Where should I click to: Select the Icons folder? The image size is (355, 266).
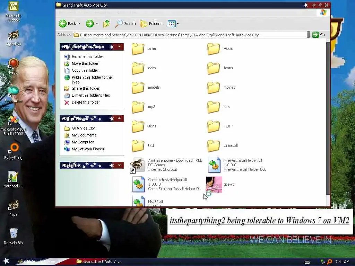coord(220,68)
